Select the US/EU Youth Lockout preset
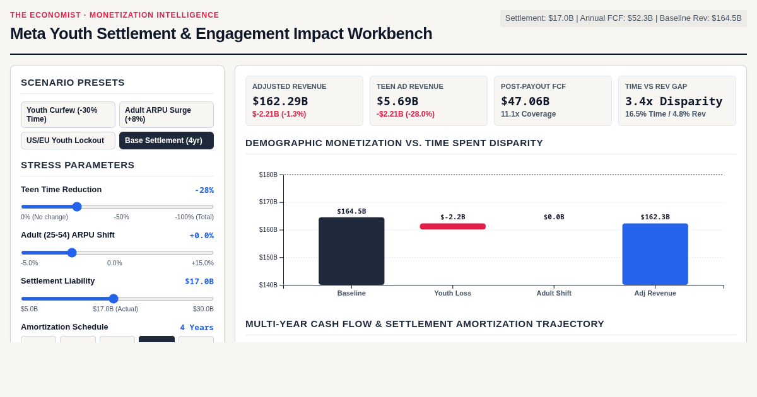757x397 pixels. (68, 141)
